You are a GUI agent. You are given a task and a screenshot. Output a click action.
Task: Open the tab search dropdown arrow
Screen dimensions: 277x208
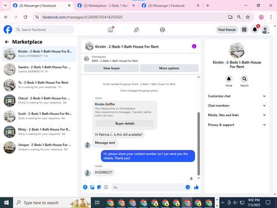coord(6,6)
